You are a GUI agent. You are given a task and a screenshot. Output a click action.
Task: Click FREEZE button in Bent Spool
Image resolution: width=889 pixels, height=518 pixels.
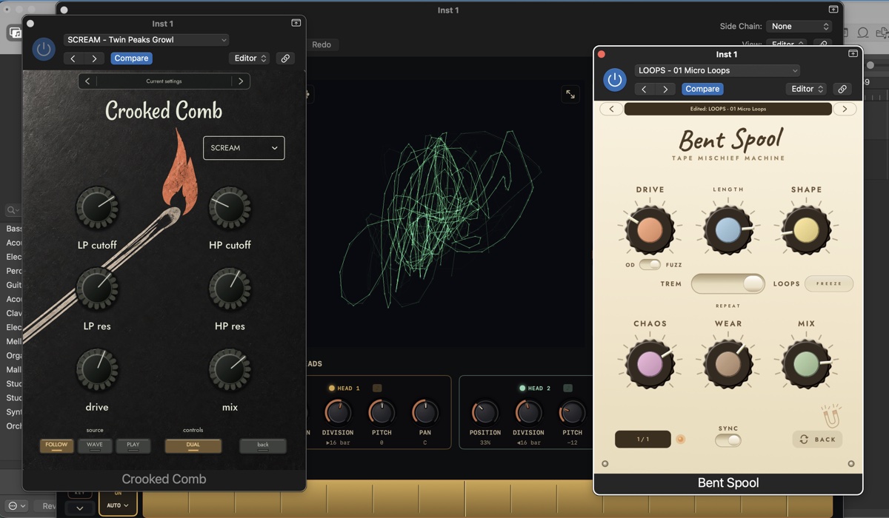pyautogui.click(x=829, y=283)
